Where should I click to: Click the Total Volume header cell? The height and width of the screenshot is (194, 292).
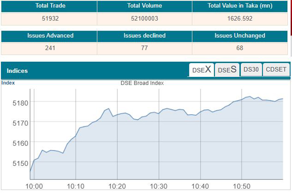(x=144, y=6)
